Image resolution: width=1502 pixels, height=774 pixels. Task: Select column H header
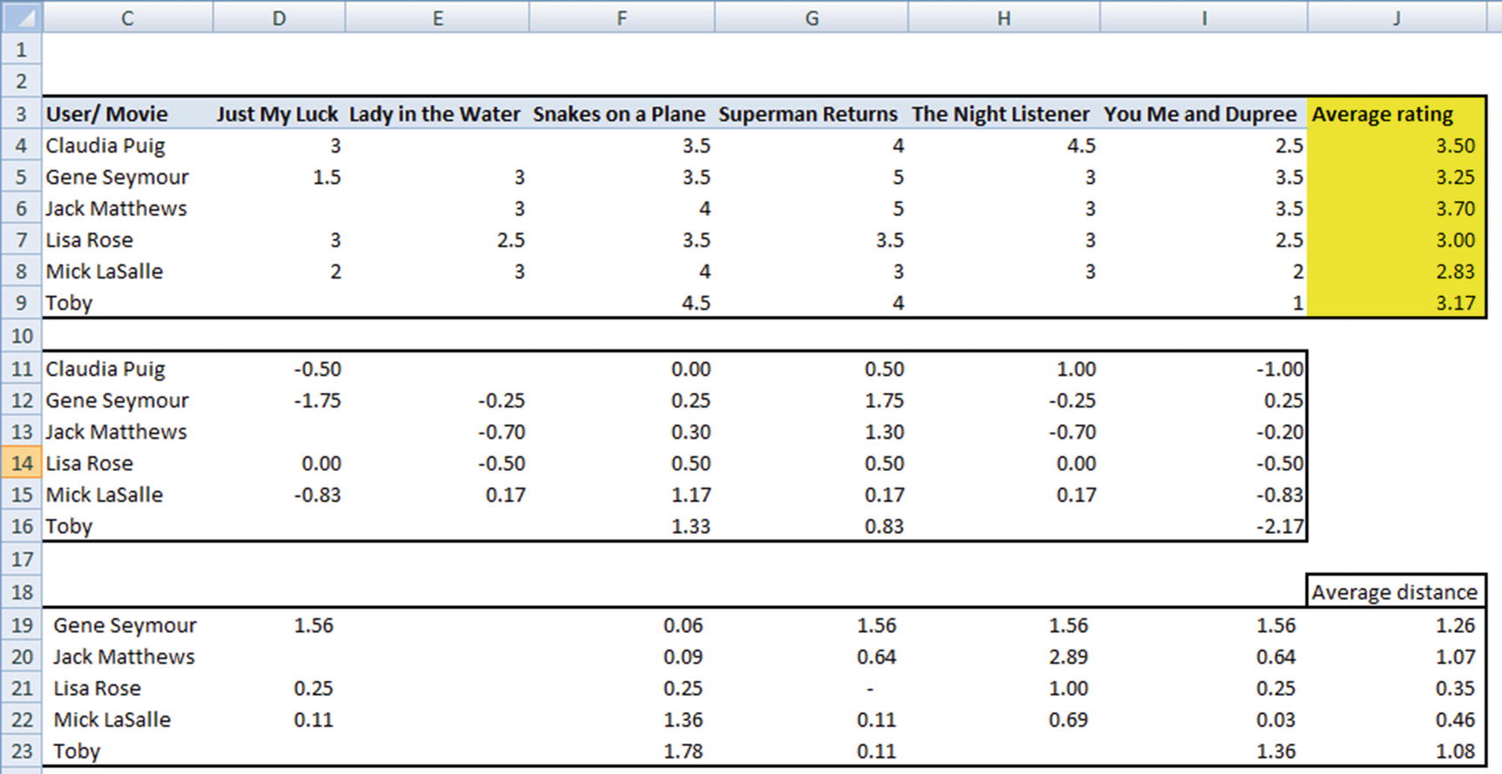point(1004,17)
